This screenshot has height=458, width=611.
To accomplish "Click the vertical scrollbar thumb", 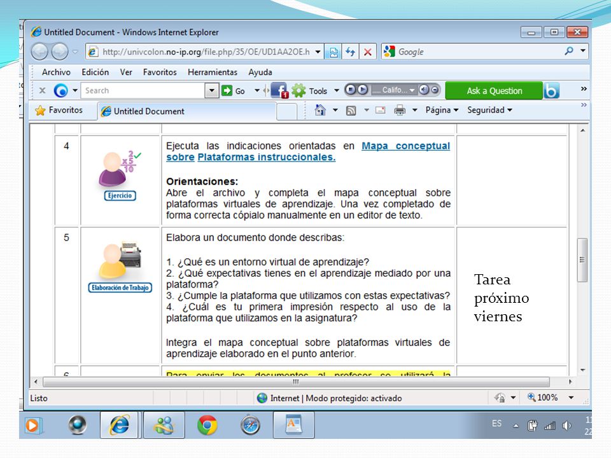I will (582, 260).
